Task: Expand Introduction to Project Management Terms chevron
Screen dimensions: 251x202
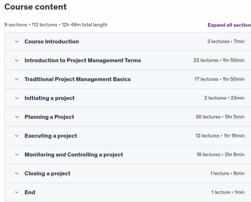Action: [x=17, y=60]
